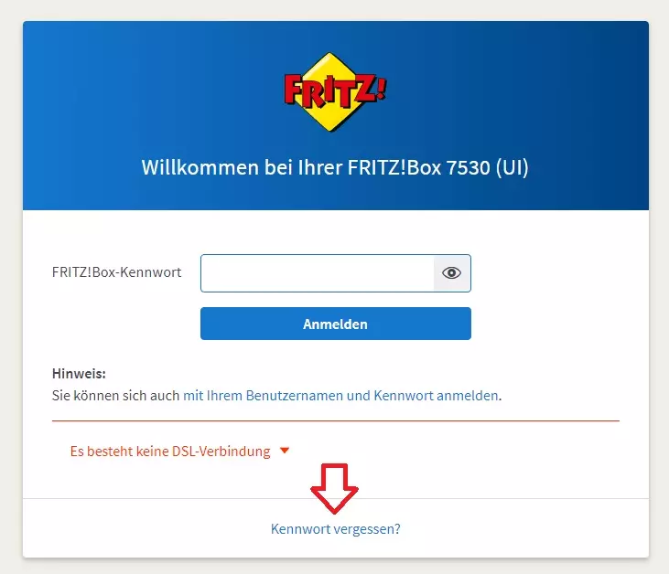Click the gray divider line above the footer
The image size is (669, 574).
(x=336, y=498)
